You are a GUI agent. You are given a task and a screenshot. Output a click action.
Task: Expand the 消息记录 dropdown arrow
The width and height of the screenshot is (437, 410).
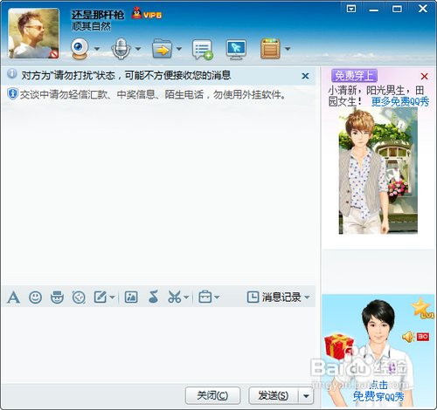(x=307, y=297)
